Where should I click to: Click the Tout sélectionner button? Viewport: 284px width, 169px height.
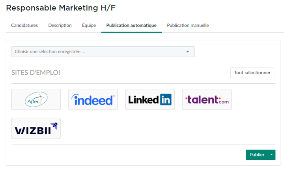pos(252,73)
